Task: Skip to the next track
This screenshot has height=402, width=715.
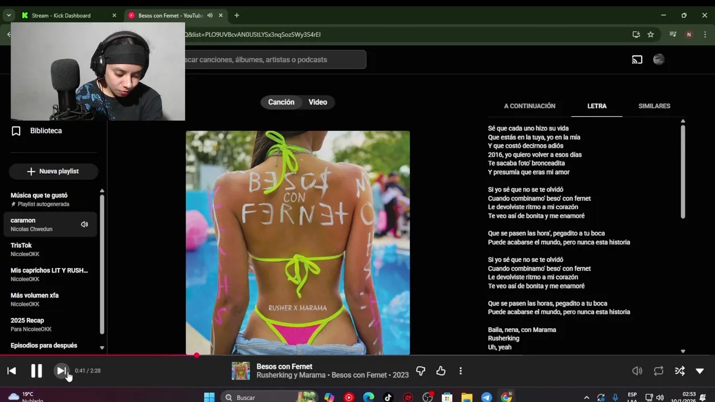Action: pyautogui.click(x=61, y=371)
